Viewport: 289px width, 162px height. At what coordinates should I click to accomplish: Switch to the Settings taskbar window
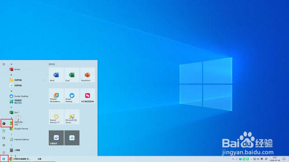tap(44, 159)
